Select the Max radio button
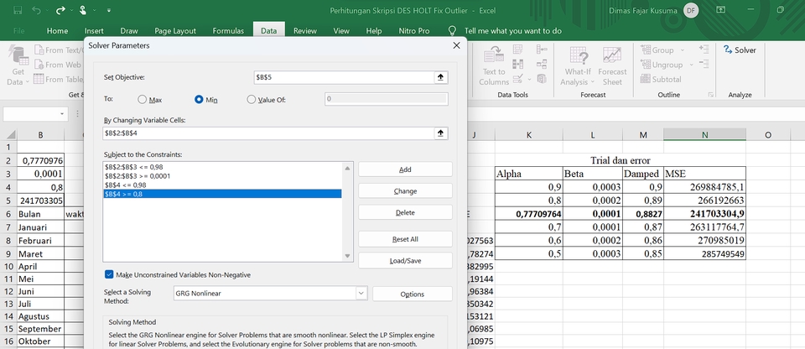Screen dimensions: 805x349 (x=143, y=99)
